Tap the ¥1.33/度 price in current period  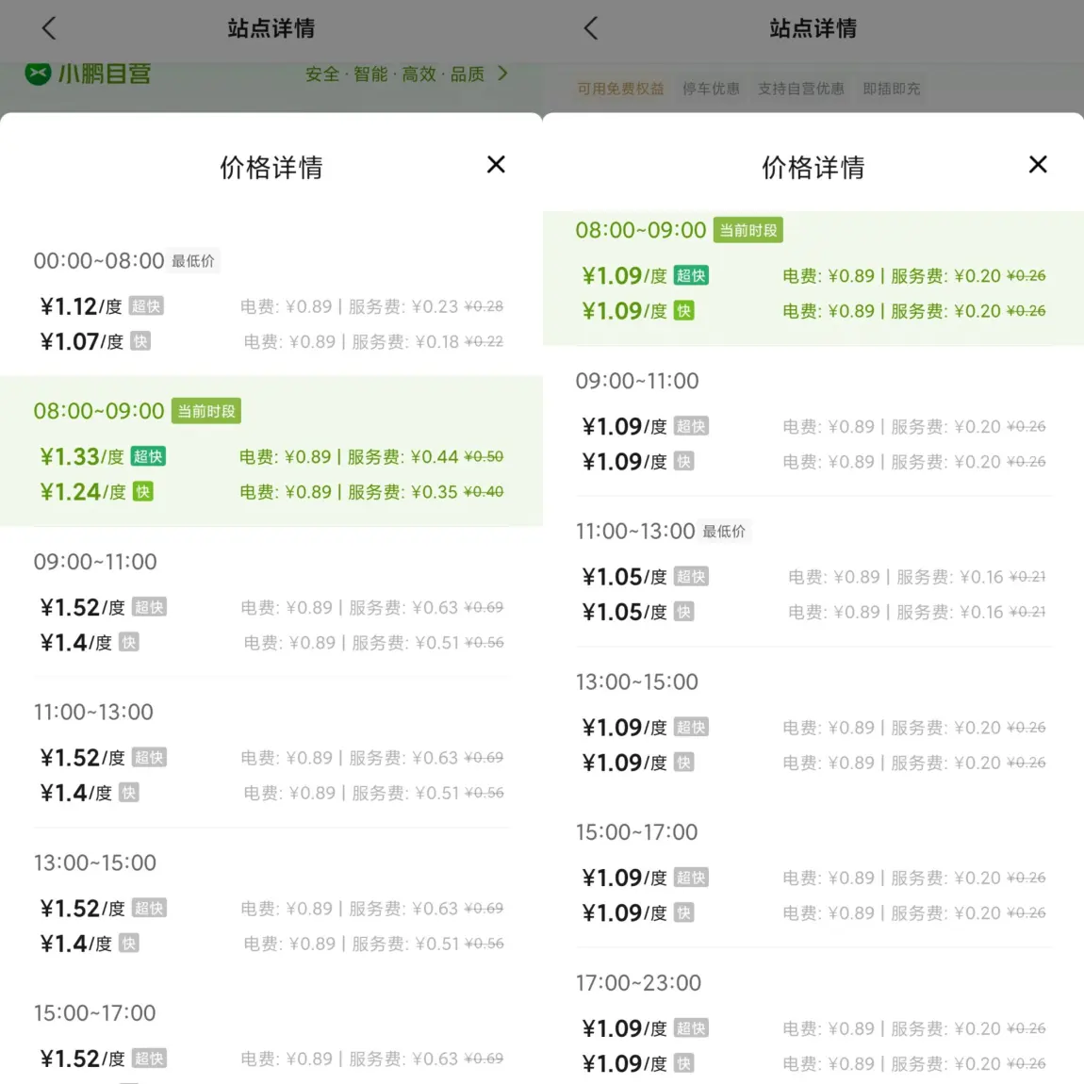tap(81, 457)
